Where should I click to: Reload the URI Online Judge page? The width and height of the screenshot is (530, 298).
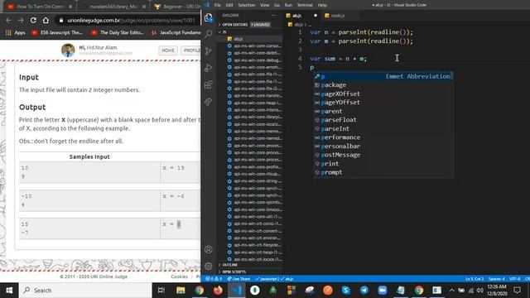coord(33,20)
